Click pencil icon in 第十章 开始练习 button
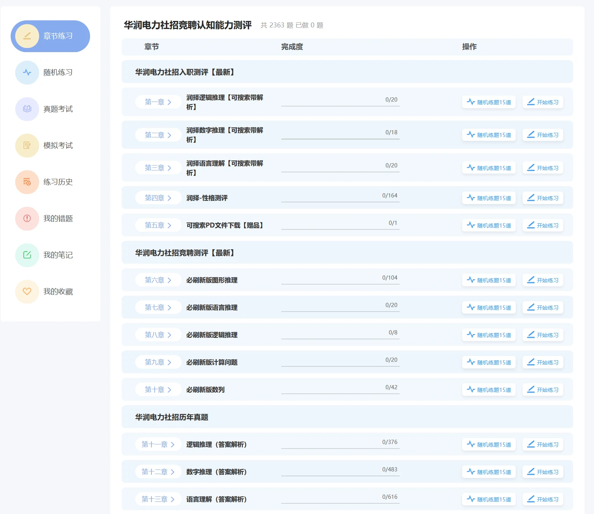Screen dimensions: 594x514 click(x=531, y=389)
